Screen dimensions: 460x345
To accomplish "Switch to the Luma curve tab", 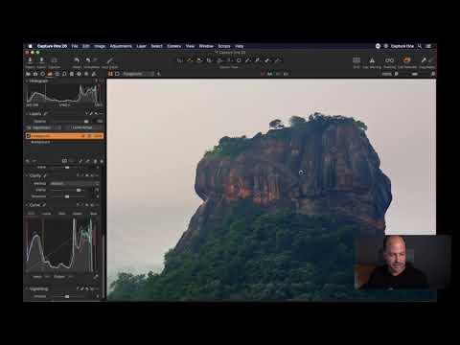I will coord(47,214).
